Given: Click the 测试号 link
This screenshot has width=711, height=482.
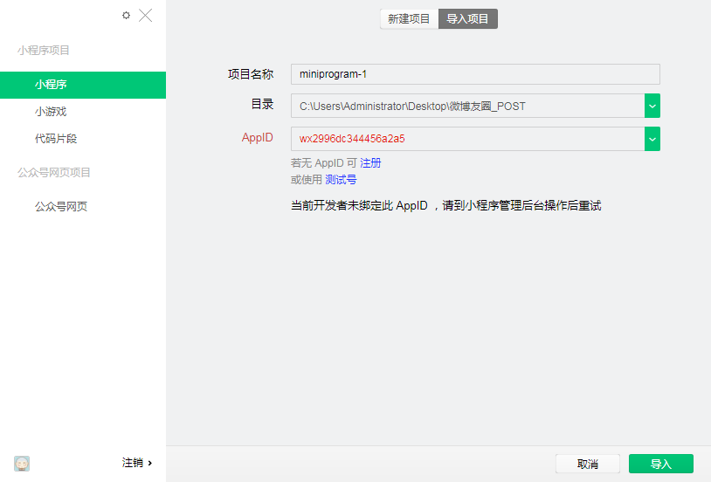Looking at the screenshot, I should [x=341, y=180].
